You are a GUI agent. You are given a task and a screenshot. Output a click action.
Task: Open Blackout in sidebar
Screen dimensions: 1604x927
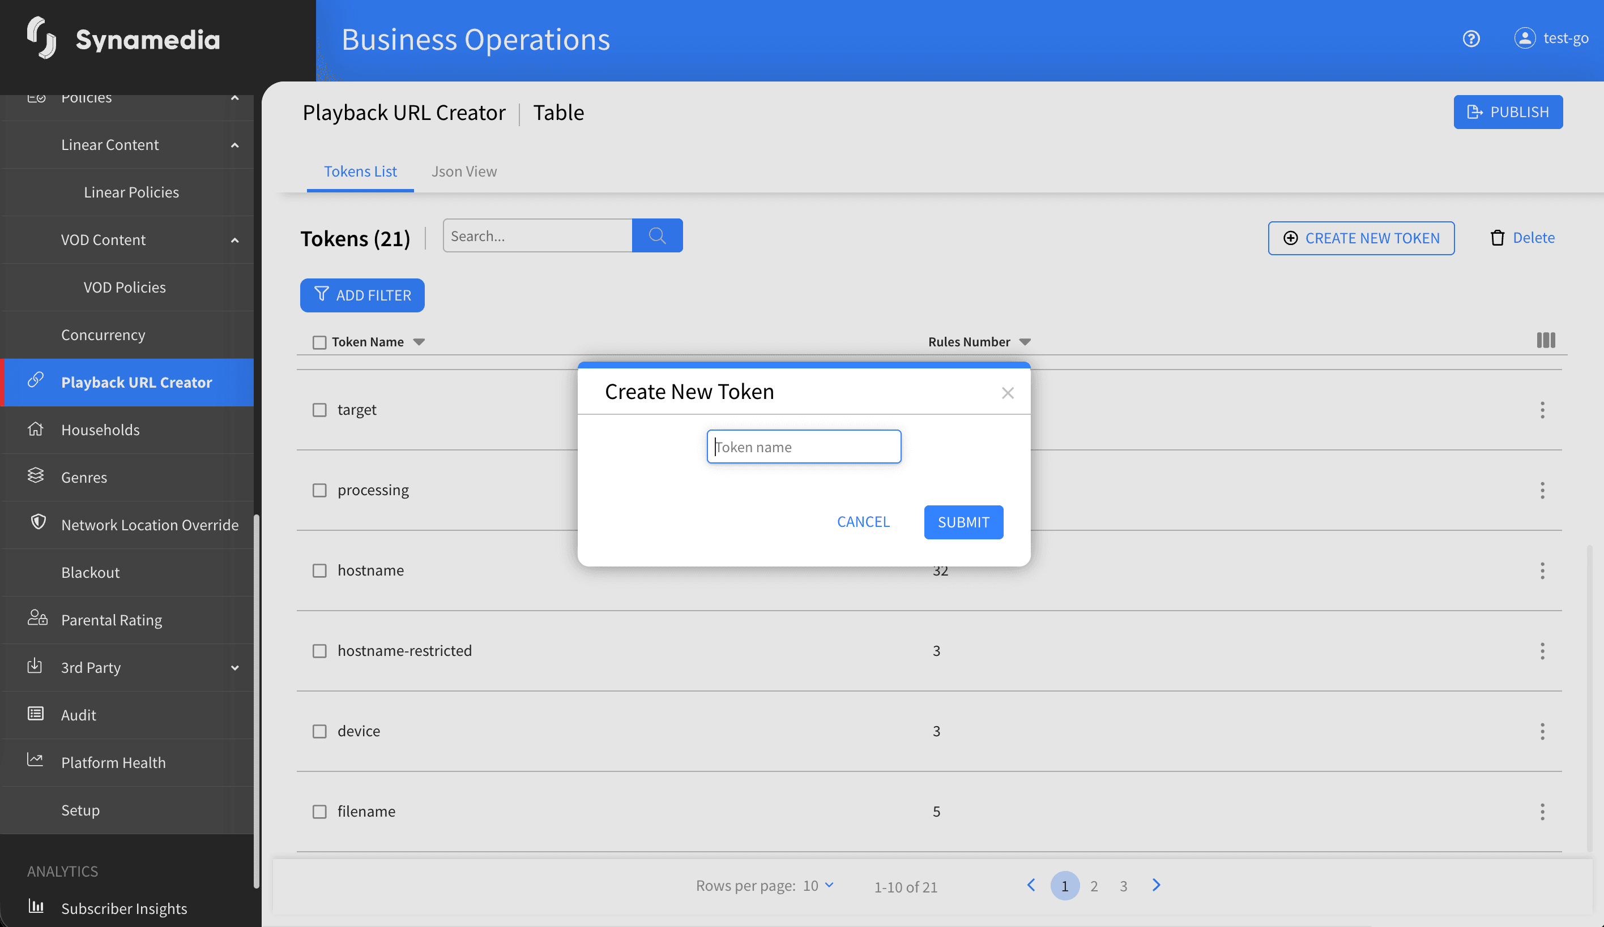click(x=91, y=572)
